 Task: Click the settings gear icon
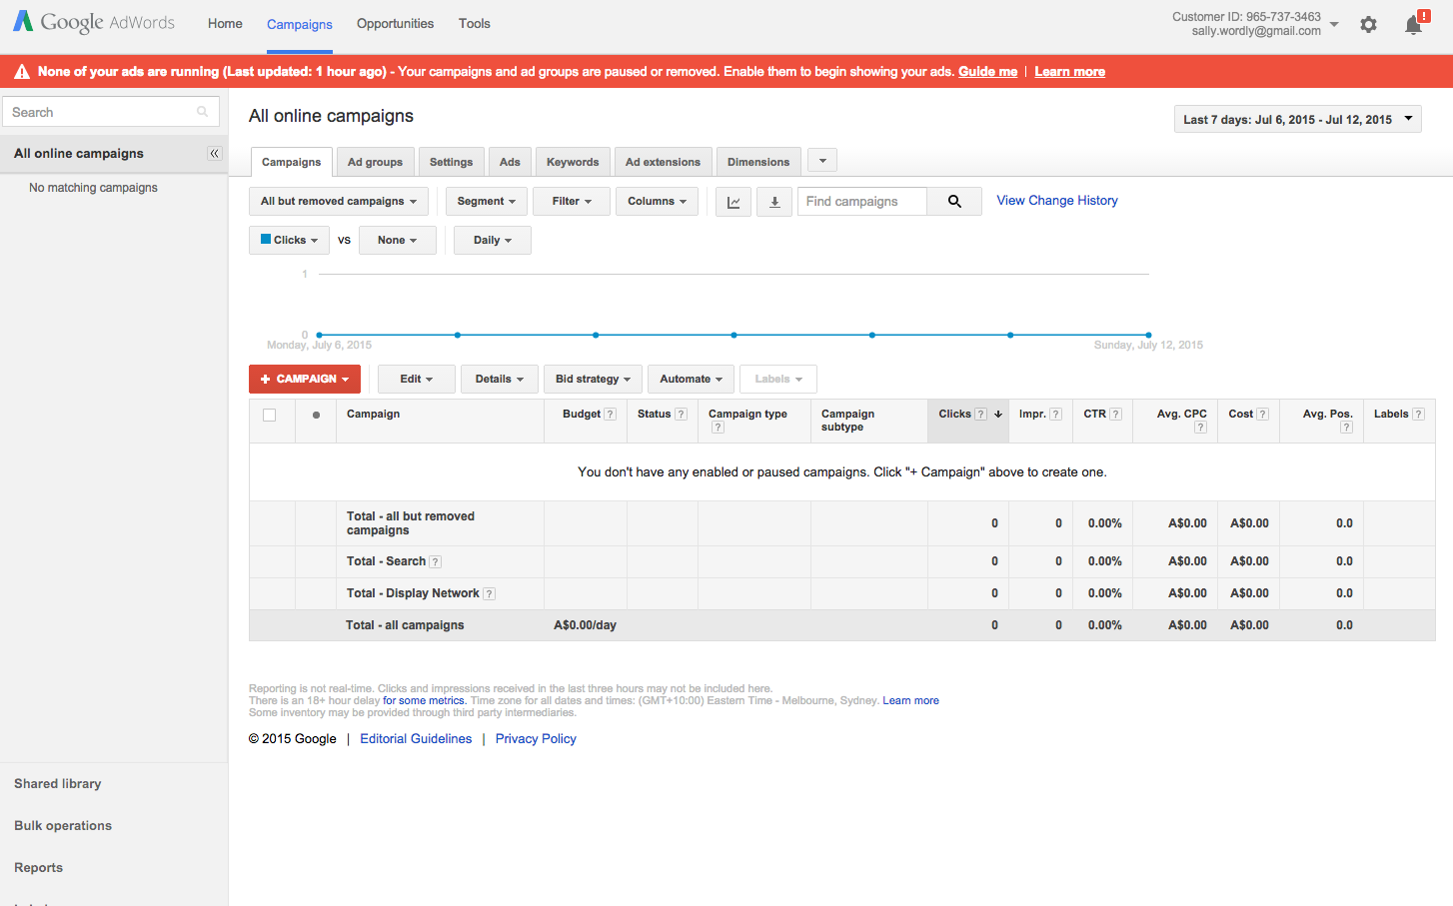tap(1368, 25)
